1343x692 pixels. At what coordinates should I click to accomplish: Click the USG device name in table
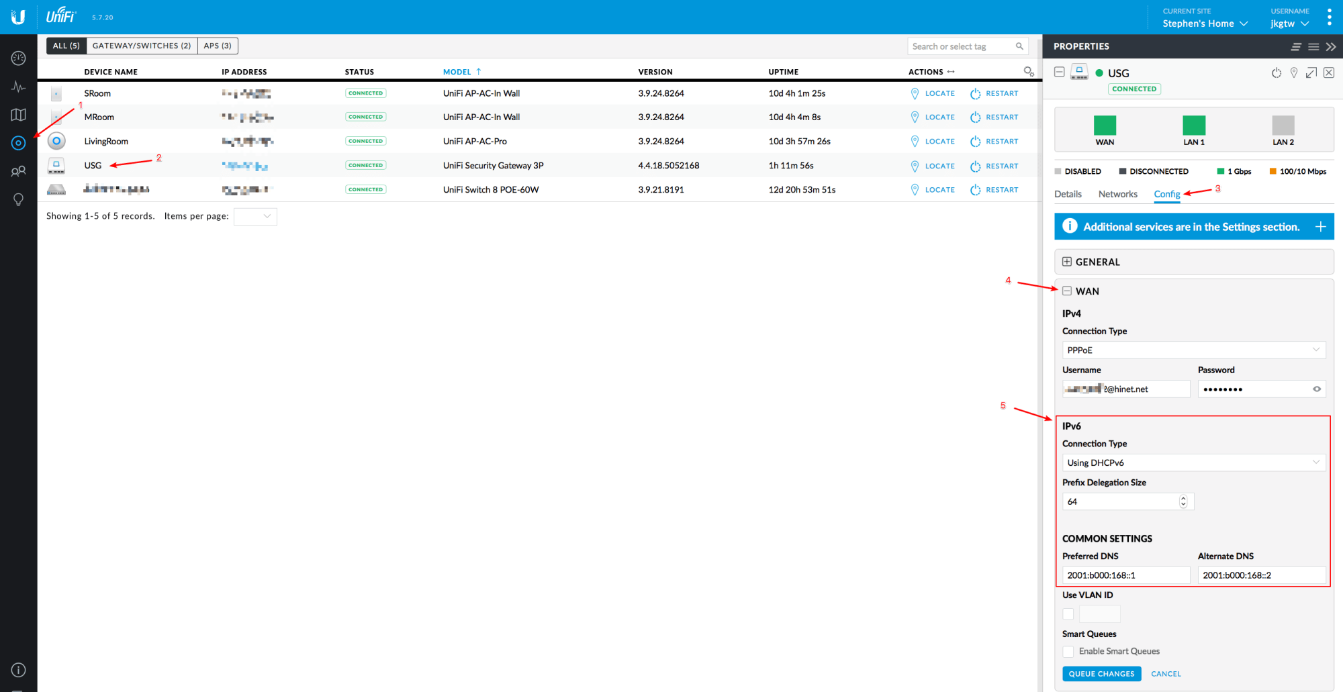93,166
